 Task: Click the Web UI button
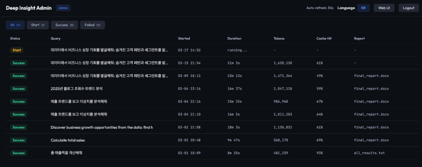(384, 8)
